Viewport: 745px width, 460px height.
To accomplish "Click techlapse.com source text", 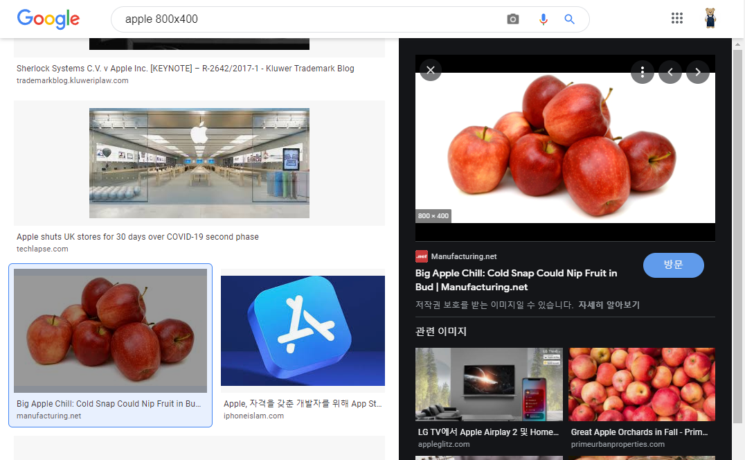I will click(x=42, y=249).
